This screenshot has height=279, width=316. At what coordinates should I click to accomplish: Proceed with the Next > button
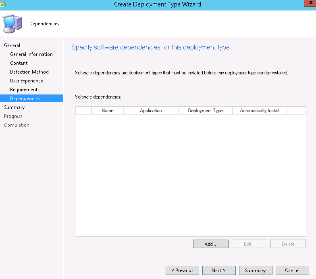[219, 270]
